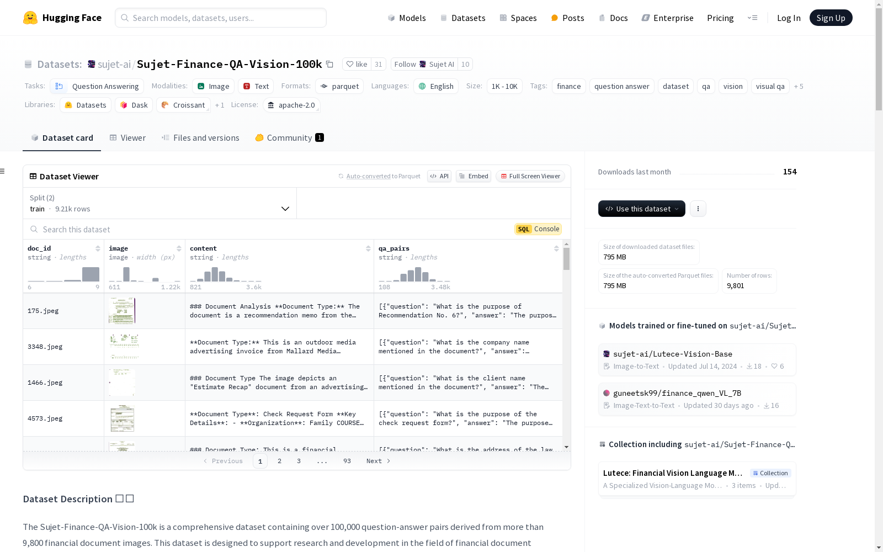
Task: Open the like count 31
Action: (379, 64)
